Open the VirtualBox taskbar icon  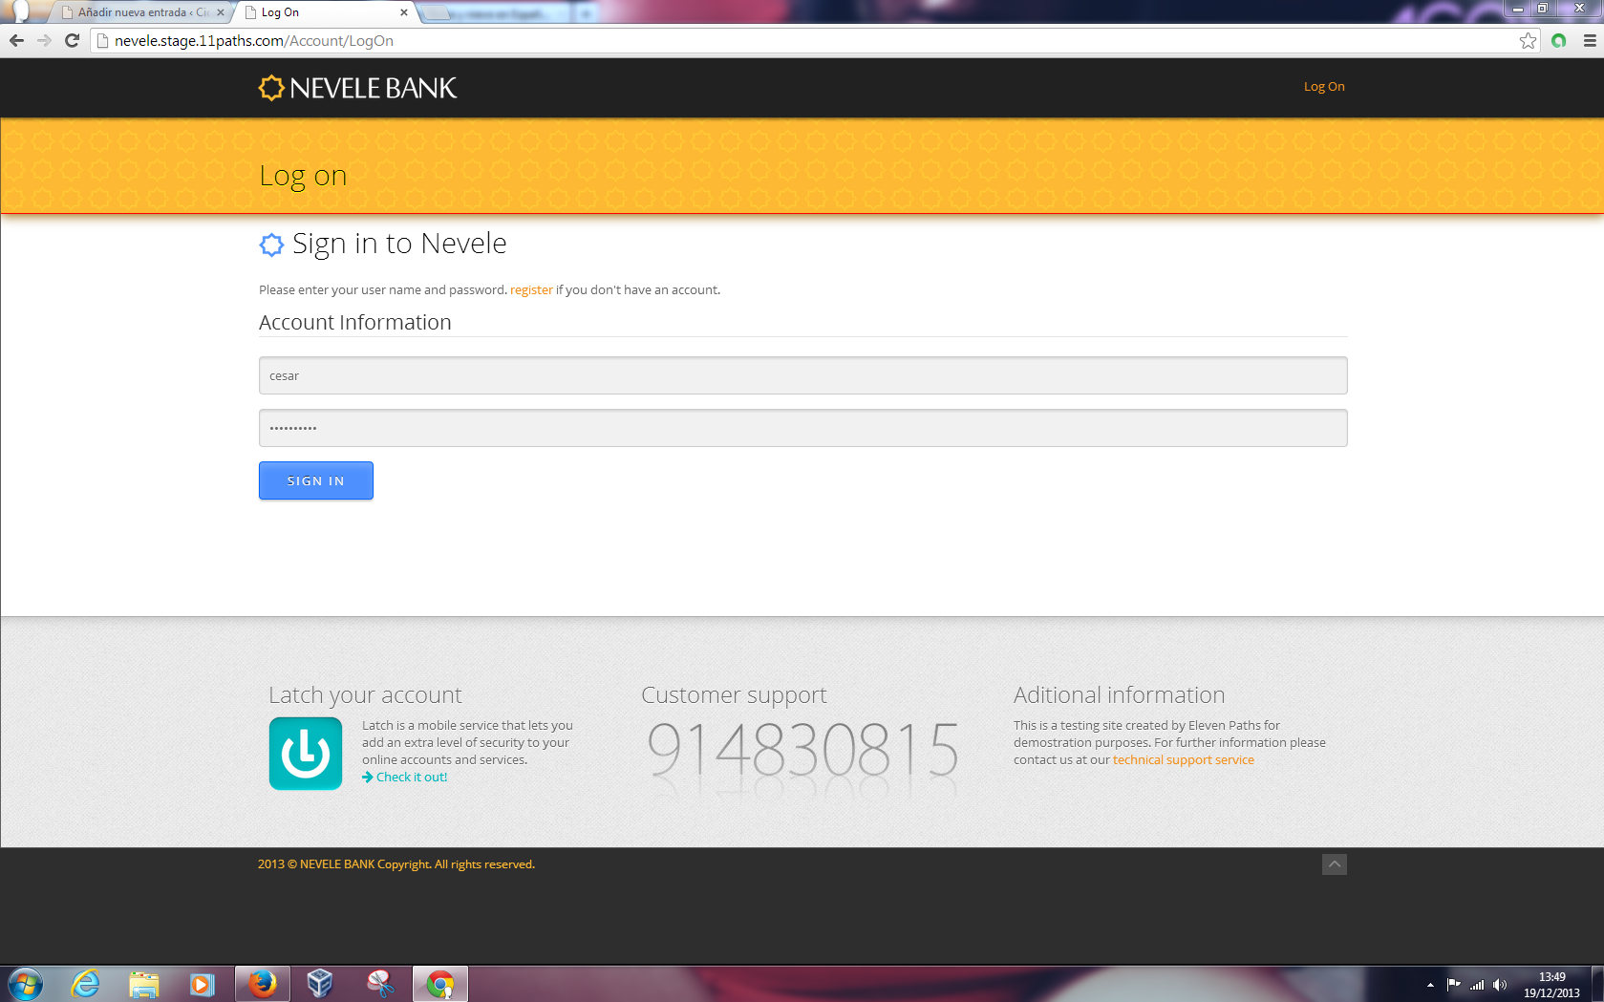tap(320, 984)
